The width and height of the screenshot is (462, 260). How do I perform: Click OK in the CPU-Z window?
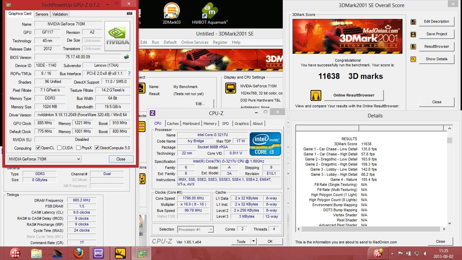pyautogui.click(x=270, y=241)
